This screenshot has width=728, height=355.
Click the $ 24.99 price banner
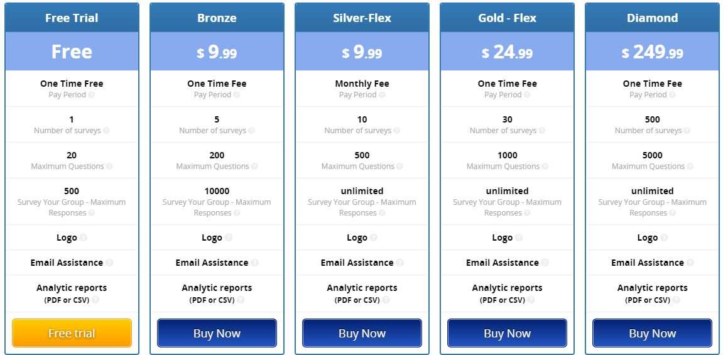[x=507, y=52]
